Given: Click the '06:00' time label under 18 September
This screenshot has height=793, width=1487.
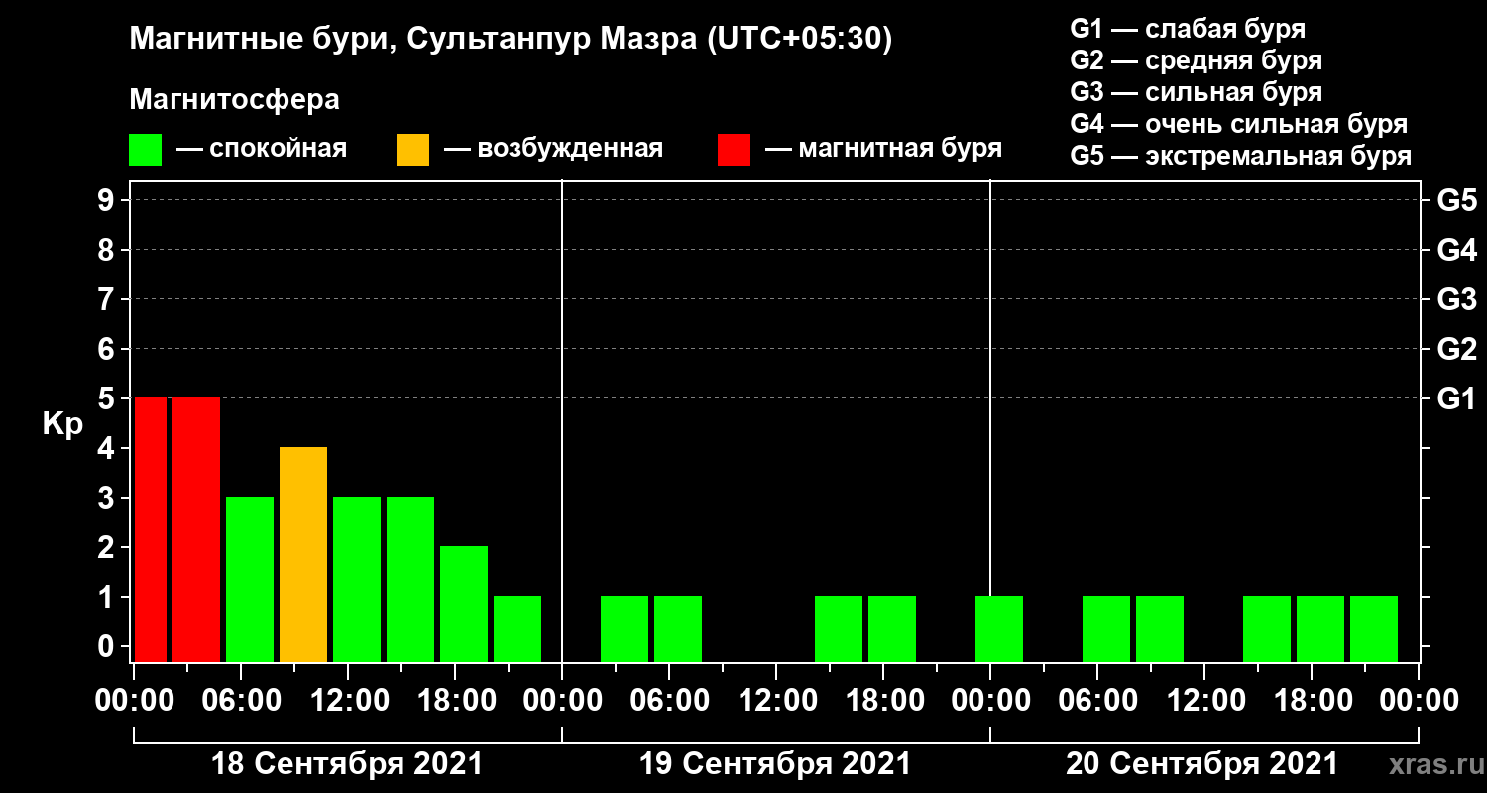Looking at the screenshot, I should (x=240, y=701).
